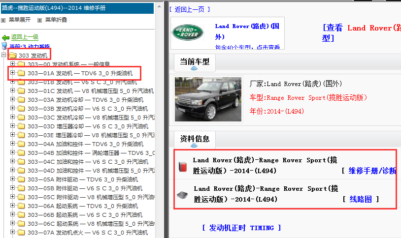Click the scroll-up arrow of the tree panel
The width and height of the screenshot is (401, 238).
tap(159, 6)
